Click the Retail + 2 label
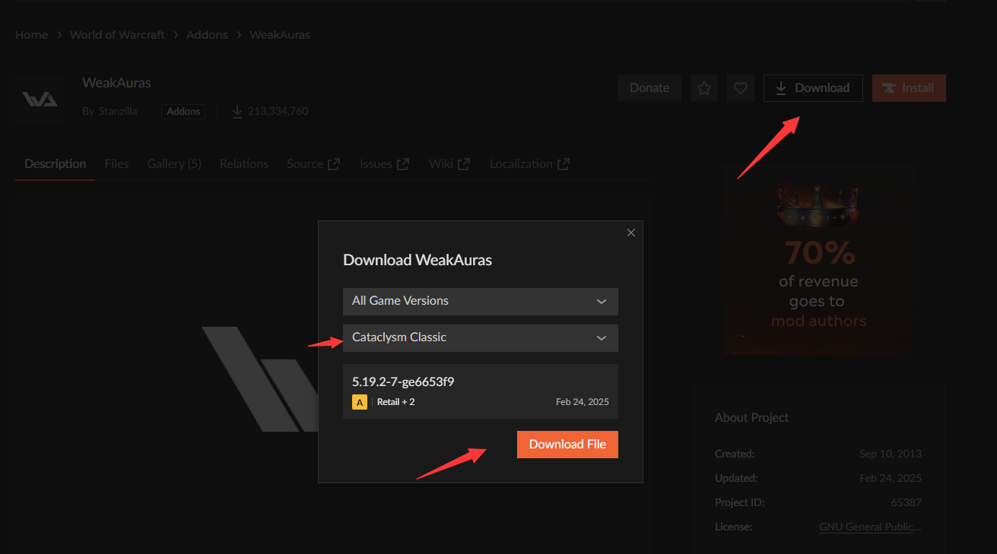Image resolution: width=997 pixels, height=554 pixels. click(x=395, y=402)
